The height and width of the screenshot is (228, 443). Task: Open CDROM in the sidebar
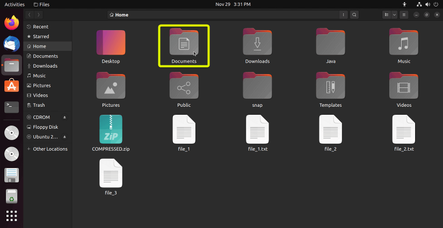(42, 117)
